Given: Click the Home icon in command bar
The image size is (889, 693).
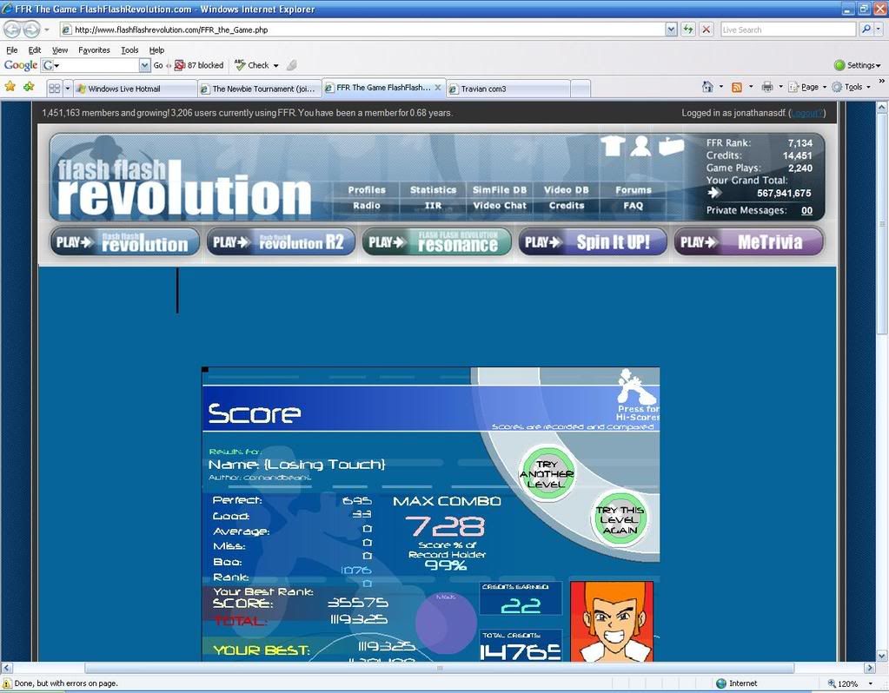Looking at the screenshot, I should point(708,87).
